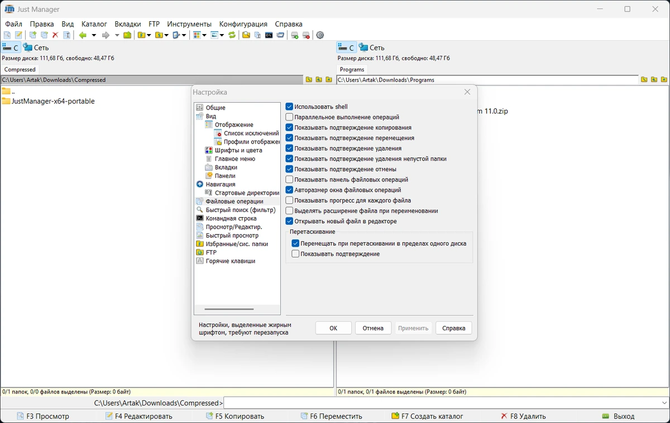Image resolution: width=670 pixels, height=423 pixels.
Task: Refresh panels with the green arrows icon
Action: pos(232,35)
